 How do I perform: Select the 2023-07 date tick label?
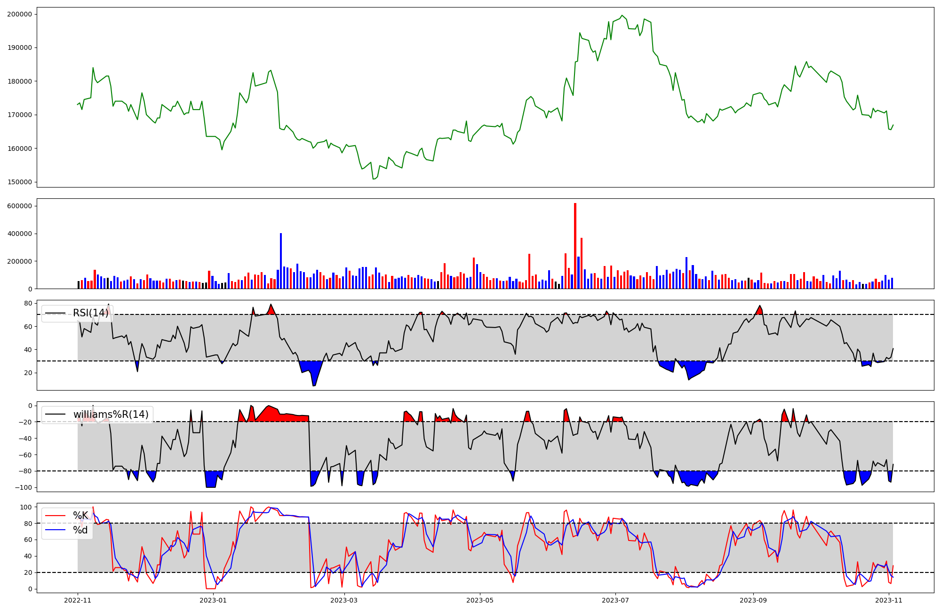coord(615,600)
